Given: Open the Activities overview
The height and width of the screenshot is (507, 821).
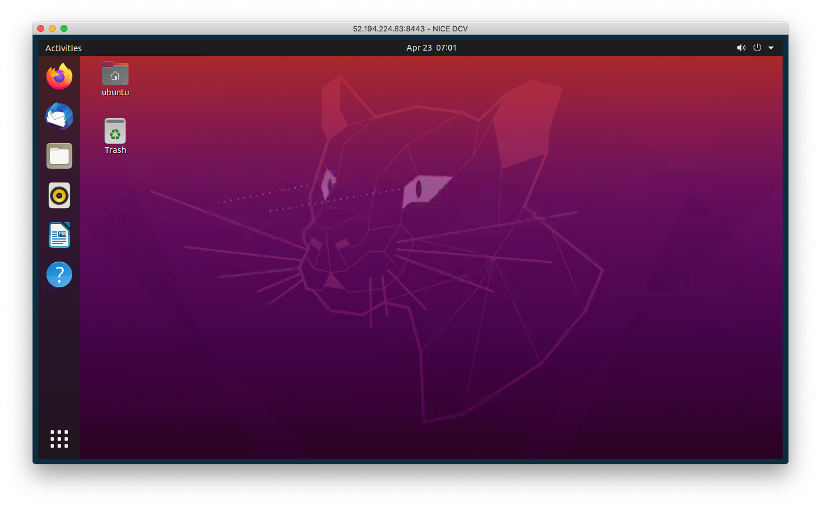Looking at the screenshot, I should pos(63,47).
